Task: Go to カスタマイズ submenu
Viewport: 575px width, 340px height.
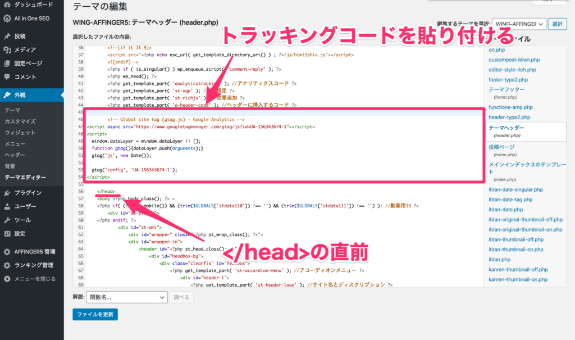Action: click(x=20, y=121)
